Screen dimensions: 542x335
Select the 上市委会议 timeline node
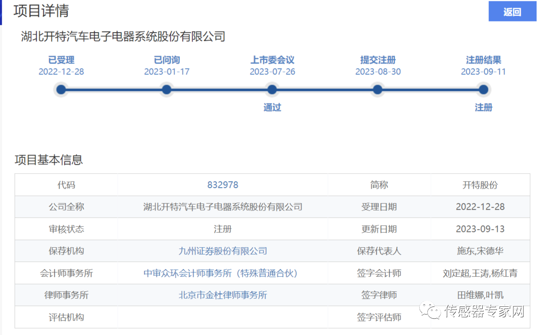click(272, 90)
